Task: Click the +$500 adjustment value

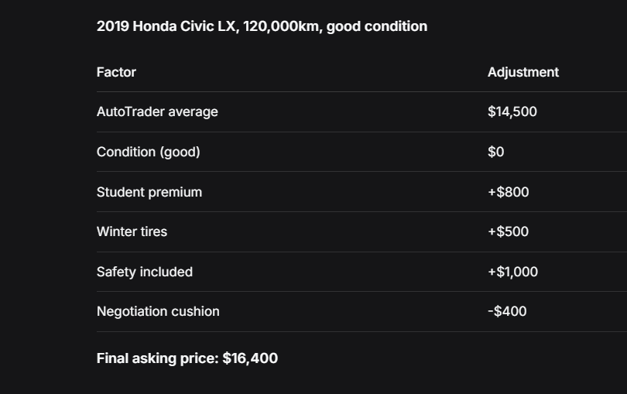Action: click(x=508, y=231)
